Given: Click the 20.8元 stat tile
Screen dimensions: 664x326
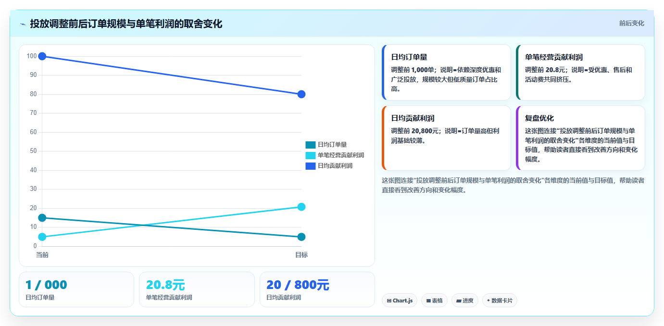Looking at the screenshot, I should (197, 289).
